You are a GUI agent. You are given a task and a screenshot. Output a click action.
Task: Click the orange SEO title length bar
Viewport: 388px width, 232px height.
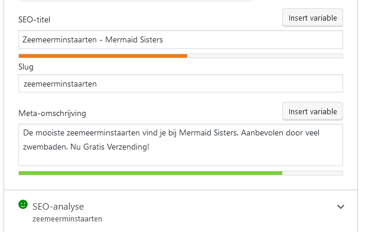pos(103,56)
